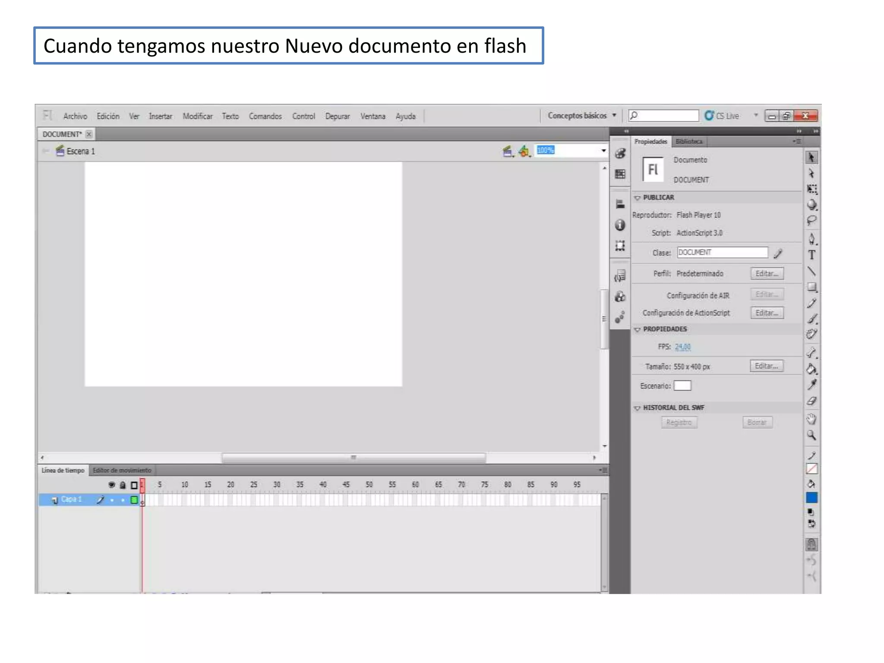The width and height of the screenshot is (884, 663).
Task: Pick the Paint Bucket tool
Action: pos(811,369)
